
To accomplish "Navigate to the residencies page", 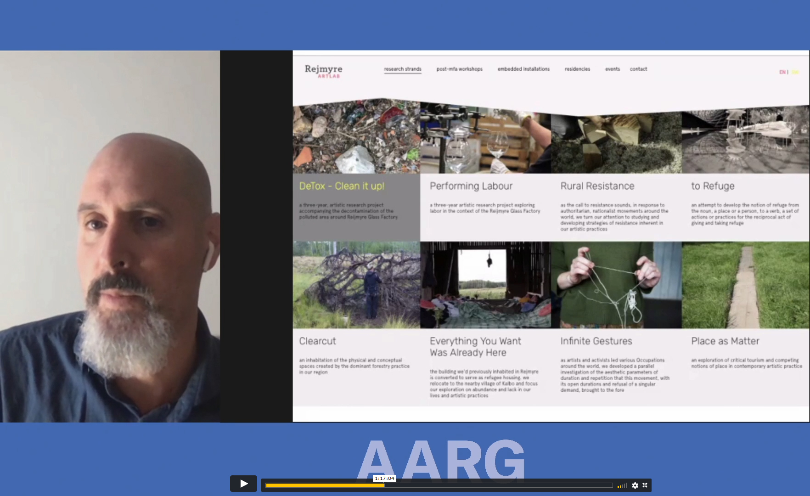I will tap(577, 69).
